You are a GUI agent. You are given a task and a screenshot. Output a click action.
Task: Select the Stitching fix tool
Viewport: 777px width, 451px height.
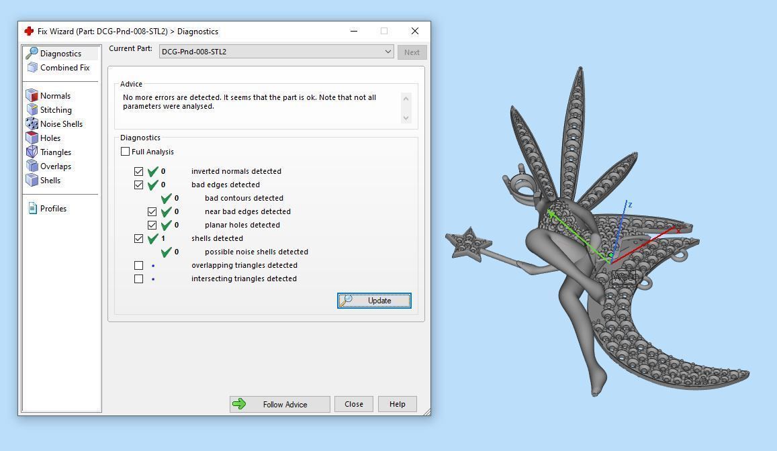pos(49,110)
